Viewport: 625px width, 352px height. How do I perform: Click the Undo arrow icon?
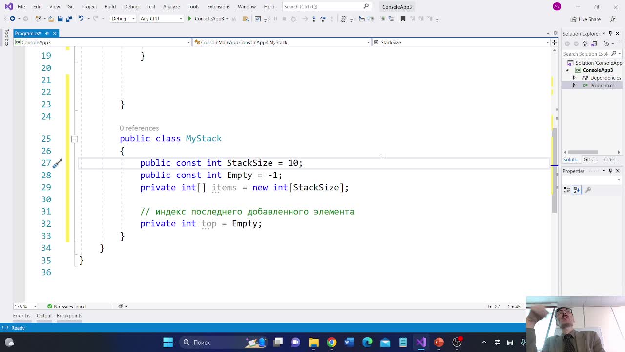(81, 19)
